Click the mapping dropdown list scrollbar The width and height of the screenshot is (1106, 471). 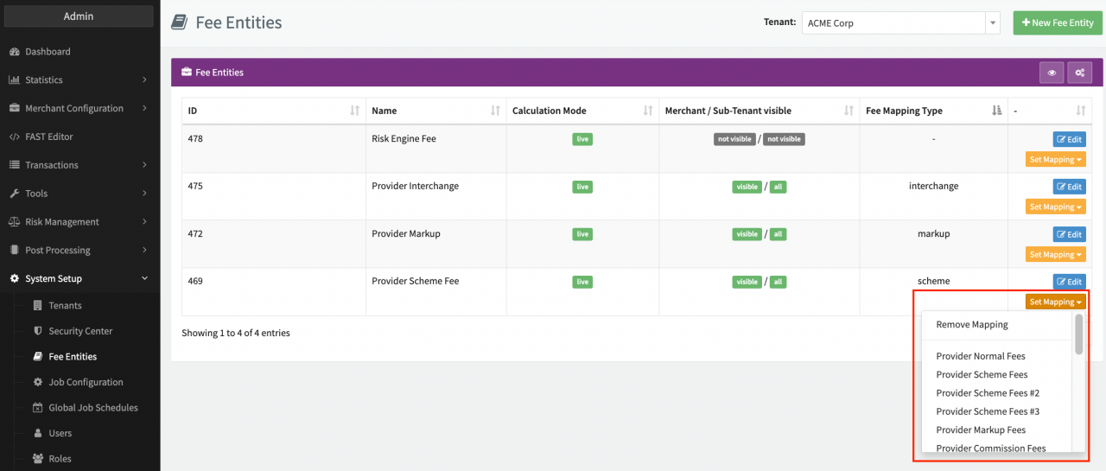(1078, 335)
